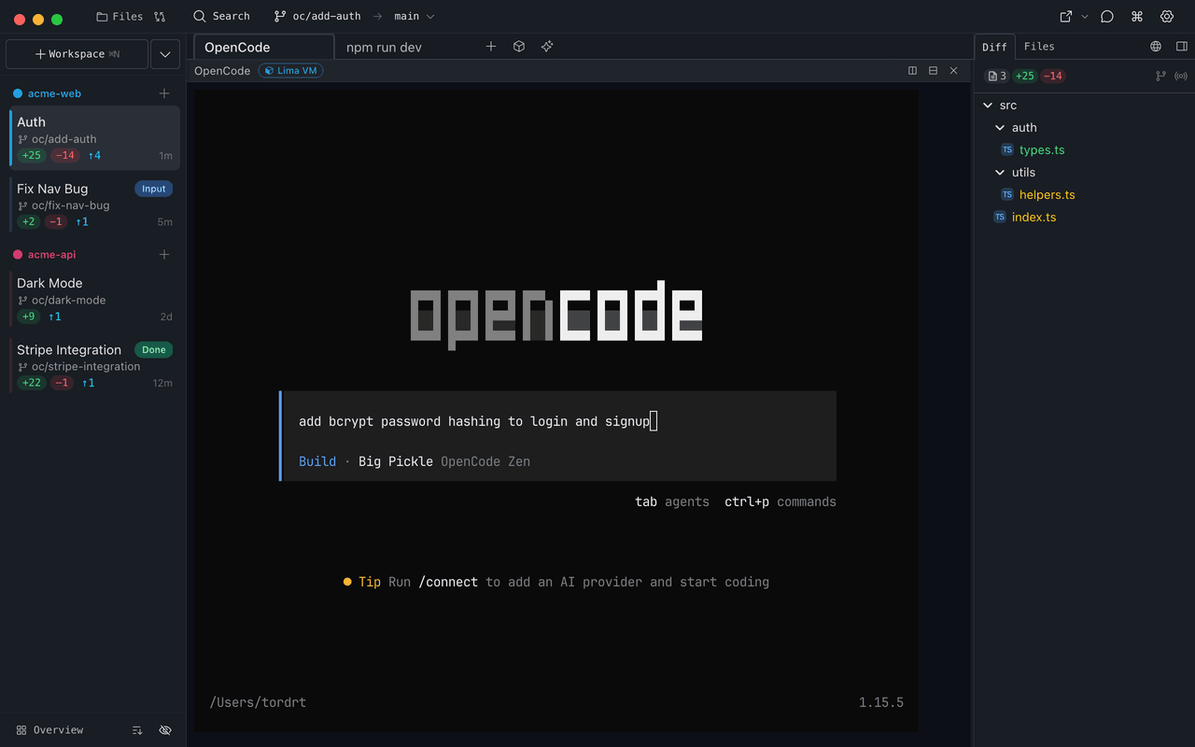Click the Input status badge

click(154, 189)
